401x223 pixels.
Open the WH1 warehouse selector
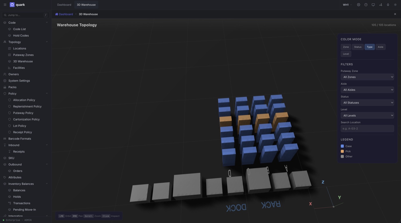347,5
